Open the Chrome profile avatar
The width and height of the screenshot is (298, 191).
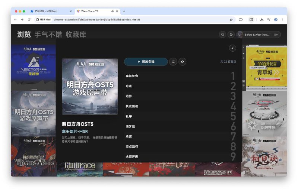pyautogui.click(x=276, y=20)
